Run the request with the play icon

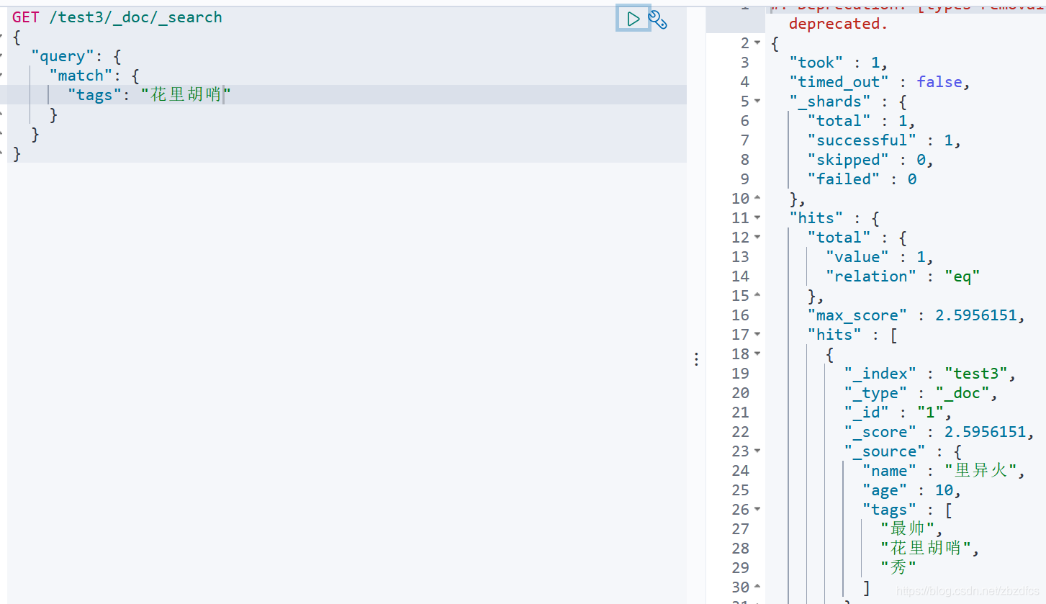coord(634,19)
